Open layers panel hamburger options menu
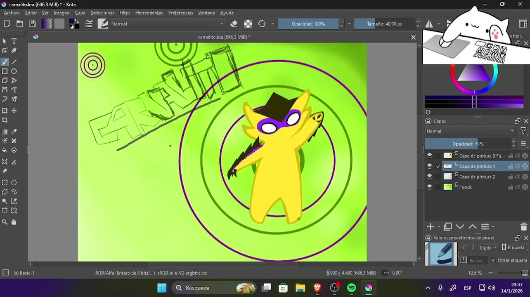This screenshot has height=297, width=530. coord(523,144)
